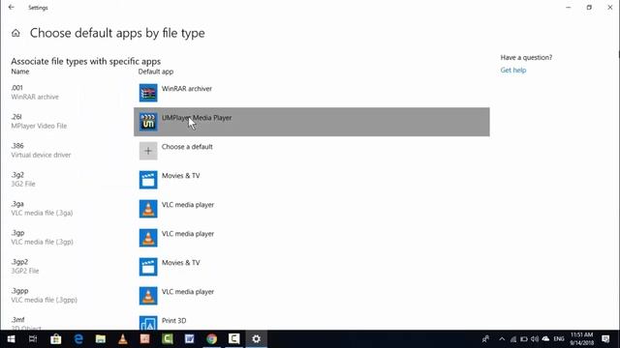Viewport: 620px width, 348px height.
Task: Click the Get help link
Action: click(x=513, y=71)
